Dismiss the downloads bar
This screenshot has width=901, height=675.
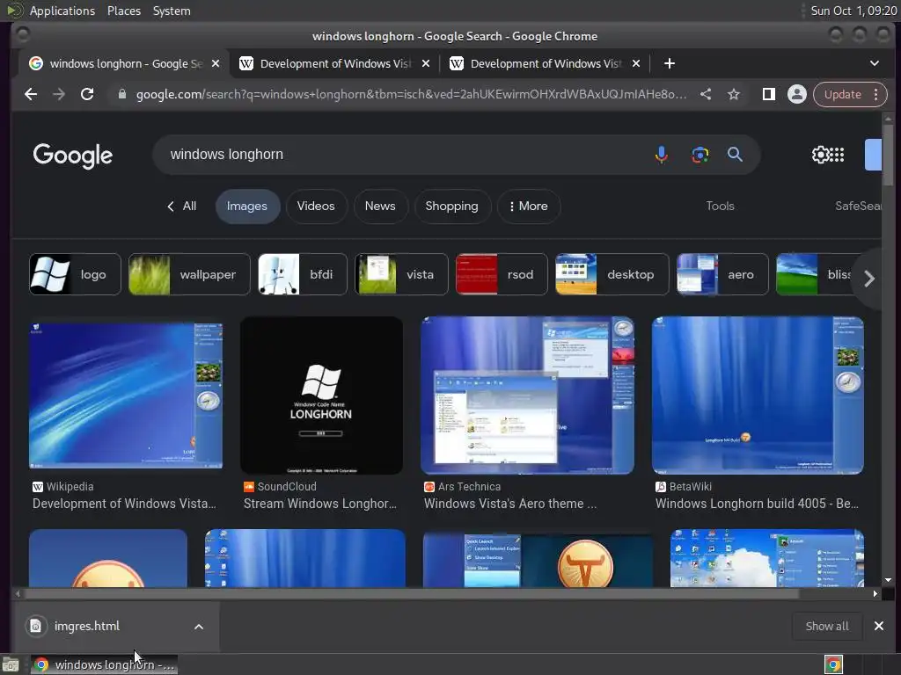(879, 626)
